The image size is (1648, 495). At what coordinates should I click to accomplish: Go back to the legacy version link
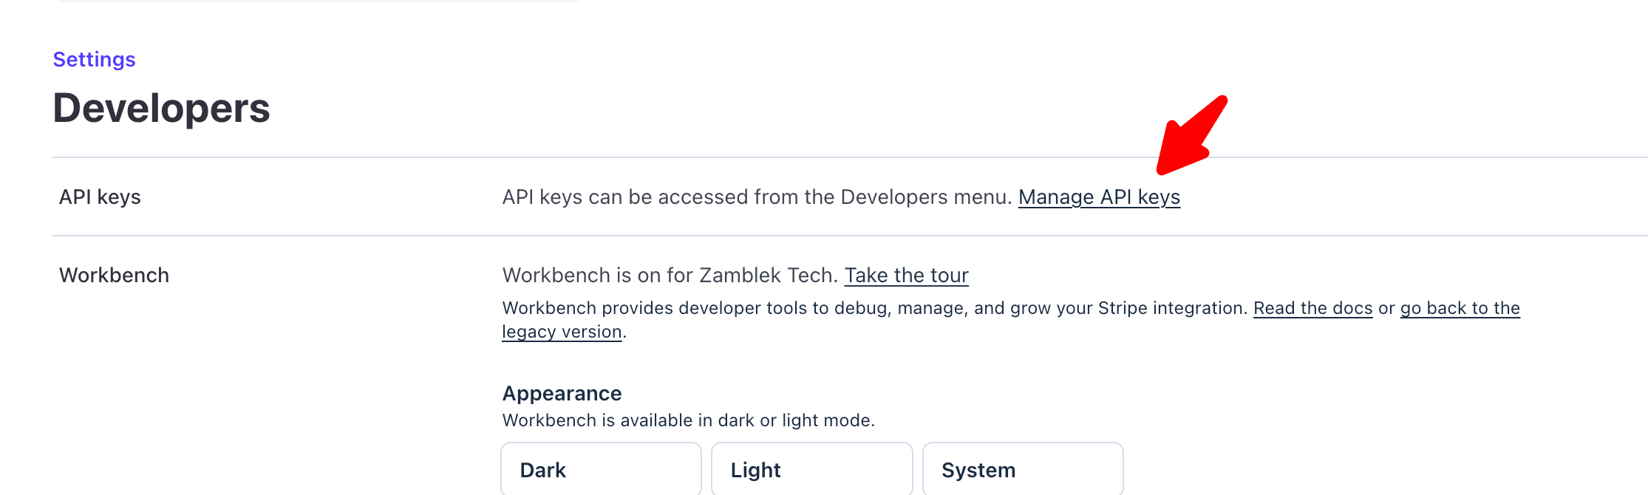[x=1460, y=308]
